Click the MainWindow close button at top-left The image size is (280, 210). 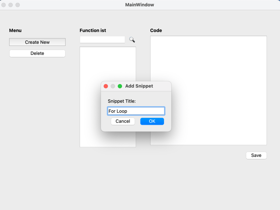(4, 5)
